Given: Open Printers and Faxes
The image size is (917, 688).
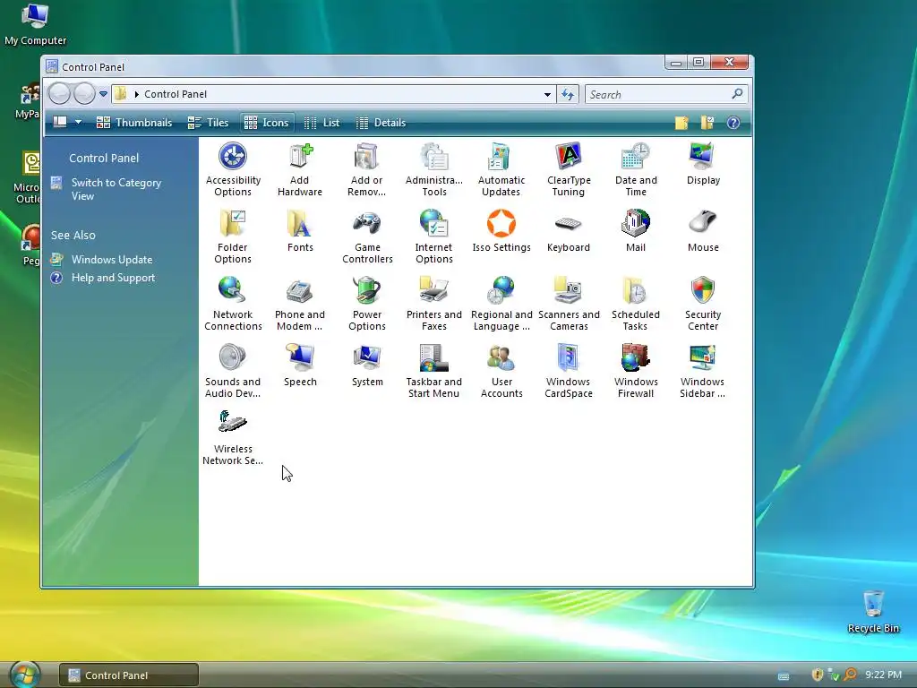Looking at the screenshot, I should [434, 305].
